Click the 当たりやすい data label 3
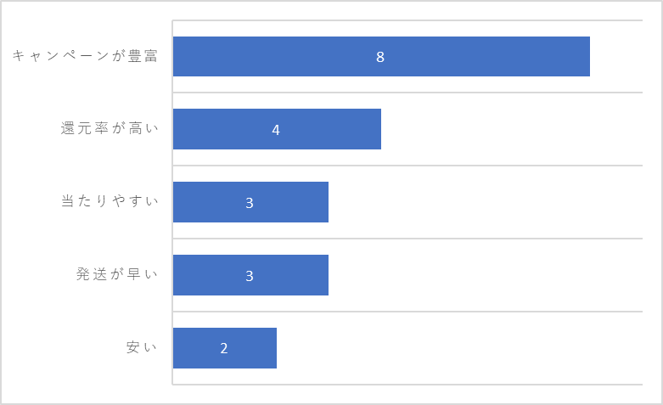Screen dimensions: 663x405 pos(250,203)
